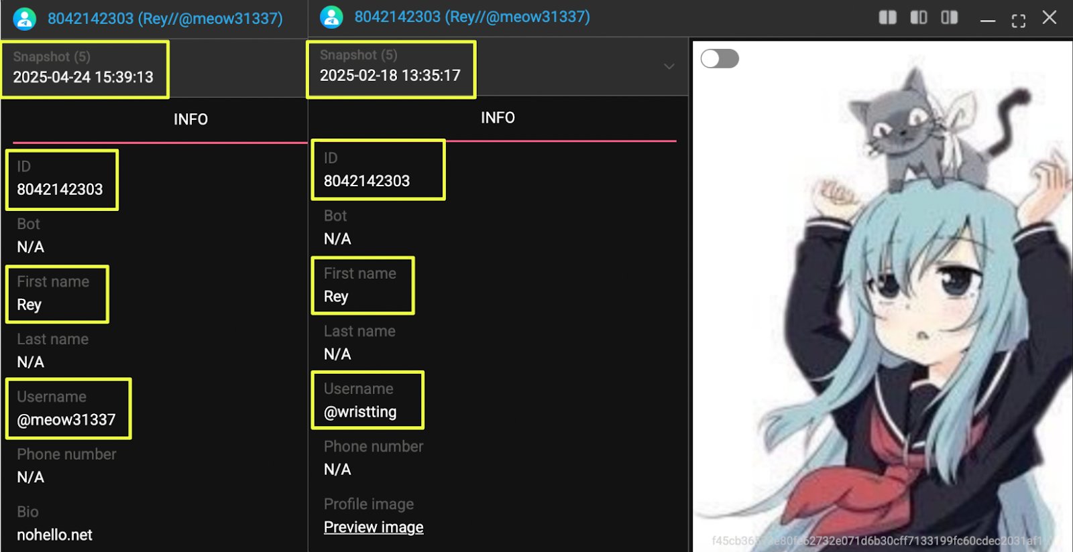Viewport: 1073px width, 552px height.
Task: Select the @wristting username value
Action: coord(360,412)
